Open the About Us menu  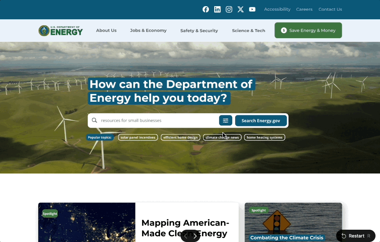pyautogui.click(x=106, y=30)
